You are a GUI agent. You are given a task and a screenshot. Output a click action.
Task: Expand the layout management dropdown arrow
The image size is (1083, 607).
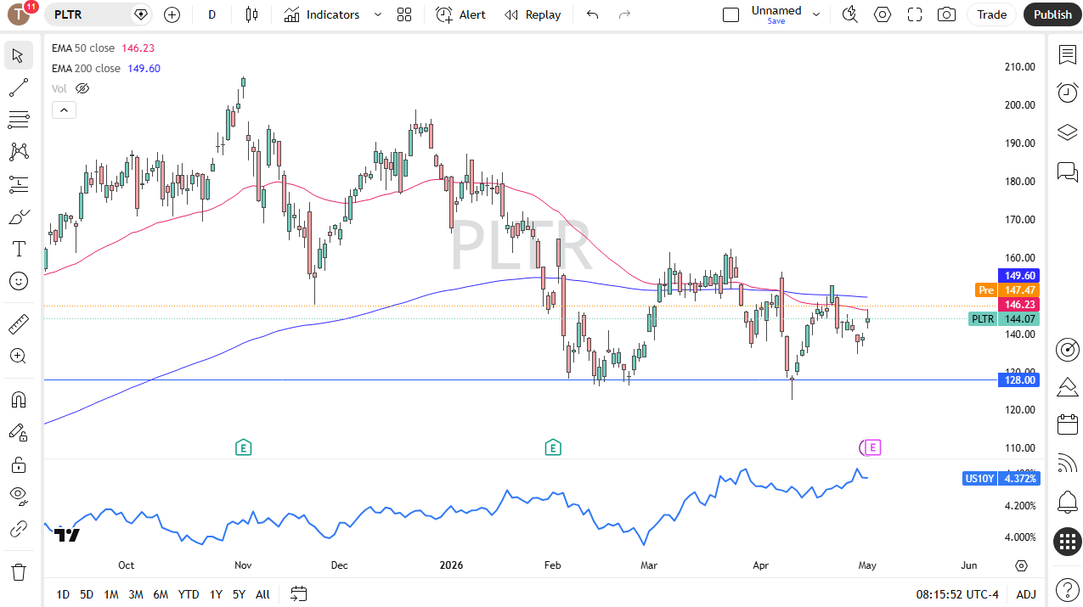click(816, 14)
